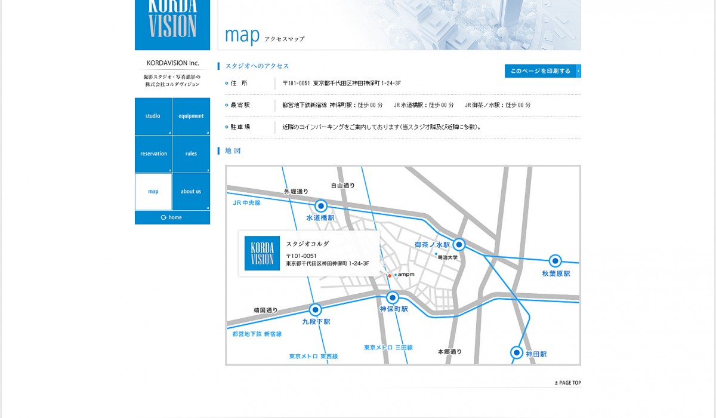Screen dimensions: 716x418
Task: Click the coin parking information text
Action: pos(382,127)
